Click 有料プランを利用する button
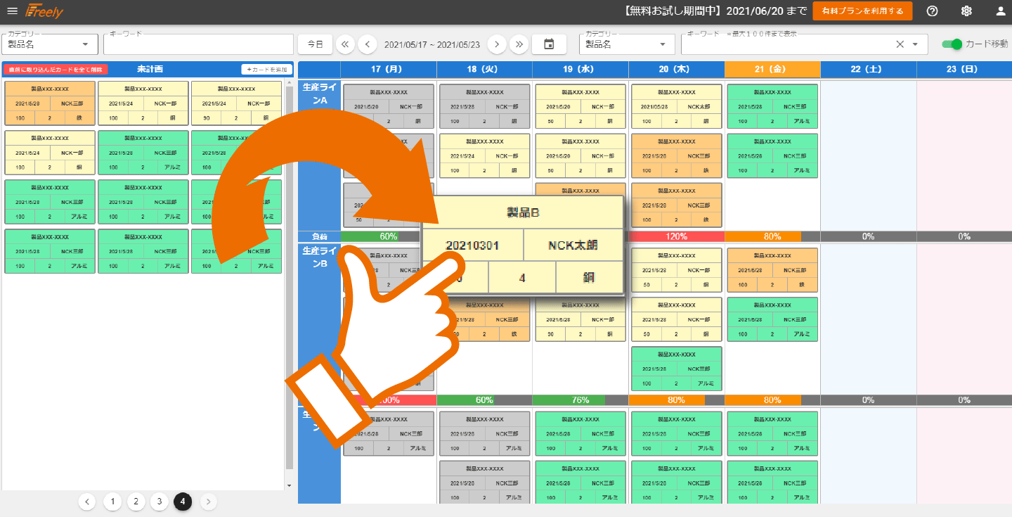 (x=862, y=11)
